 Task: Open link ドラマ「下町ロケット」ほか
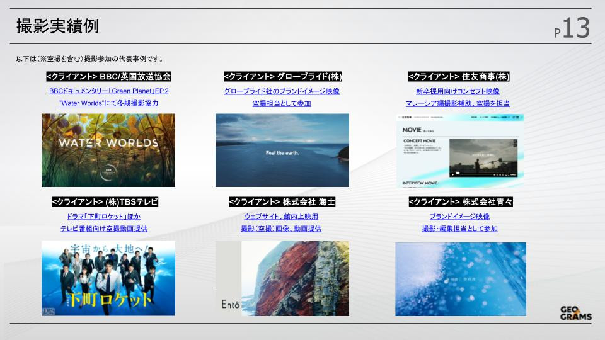[x=104, y=216]
